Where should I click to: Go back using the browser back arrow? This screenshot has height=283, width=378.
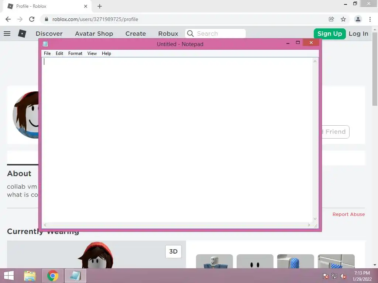[8, 19]
